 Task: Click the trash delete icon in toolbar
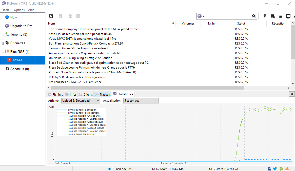coord(60,16)
